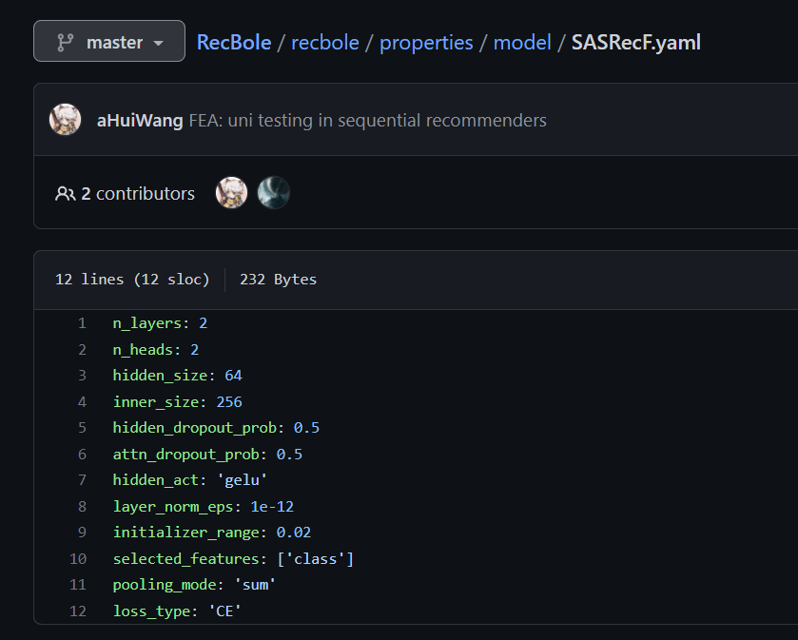Click the text 'hidden_size: 64'

pyautogui.click(x=177, y=376)
